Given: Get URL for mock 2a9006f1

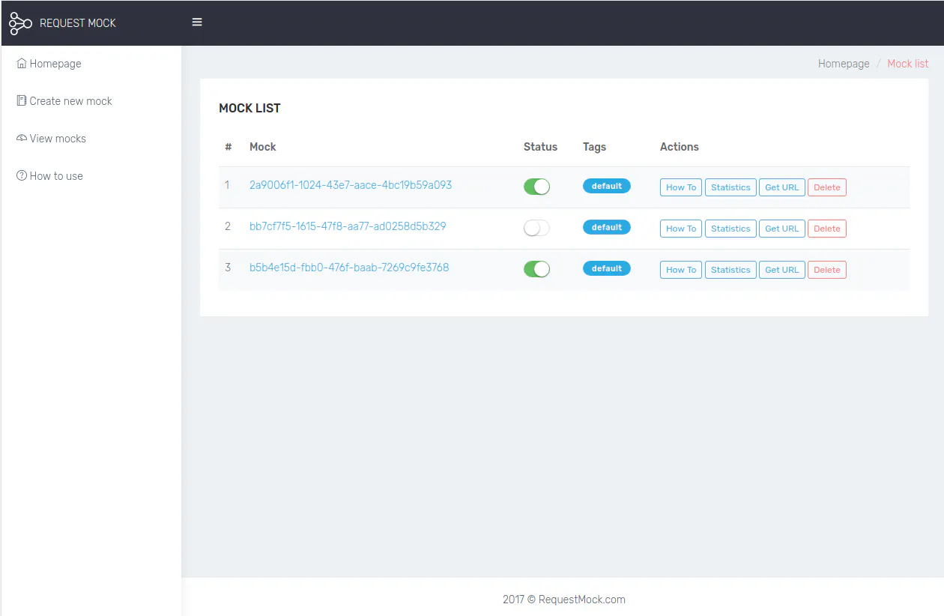Looking at the screenshot, I should 782,187.
